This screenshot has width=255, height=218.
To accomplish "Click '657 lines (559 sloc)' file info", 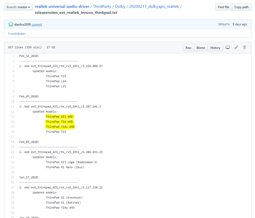I will coord(25,47).
